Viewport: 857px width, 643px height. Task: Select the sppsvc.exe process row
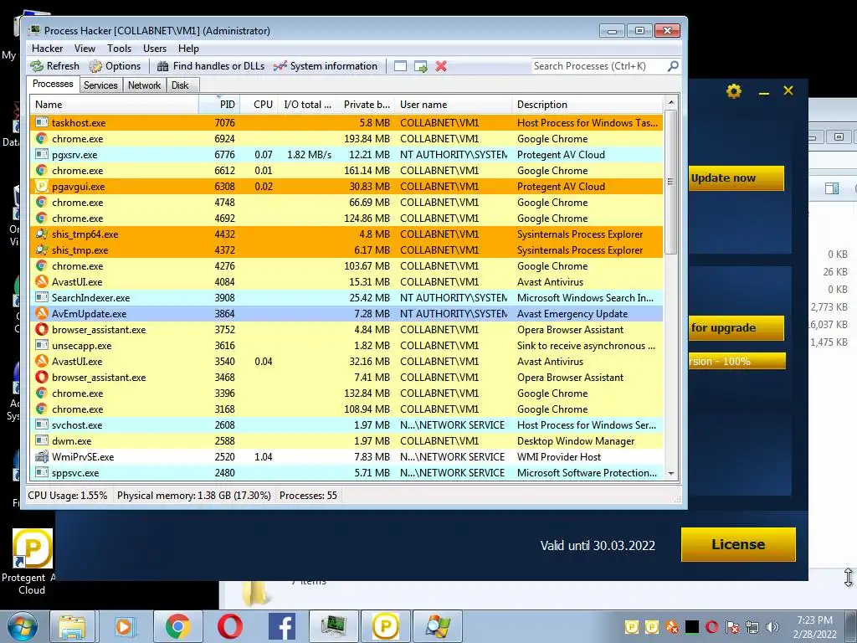click(x=347, y=472)
